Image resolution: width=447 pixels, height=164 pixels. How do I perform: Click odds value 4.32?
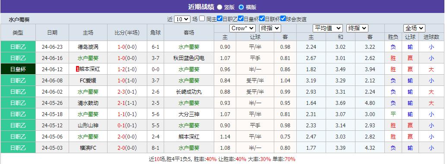[x=370, y=148]
